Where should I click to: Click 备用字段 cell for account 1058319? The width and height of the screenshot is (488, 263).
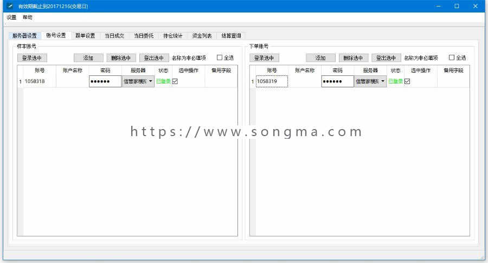pyautogui.click(x=453, y=81)
